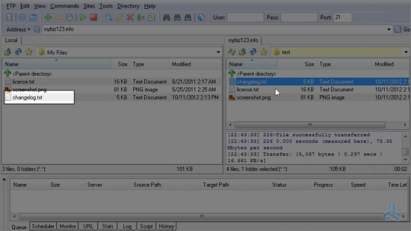Screen dimensions: 411x231
Task: Select the mybiz123.info remote tab
Action: [243, 40]
